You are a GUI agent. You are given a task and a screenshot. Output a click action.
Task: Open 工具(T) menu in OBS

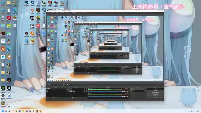point(80,13)
